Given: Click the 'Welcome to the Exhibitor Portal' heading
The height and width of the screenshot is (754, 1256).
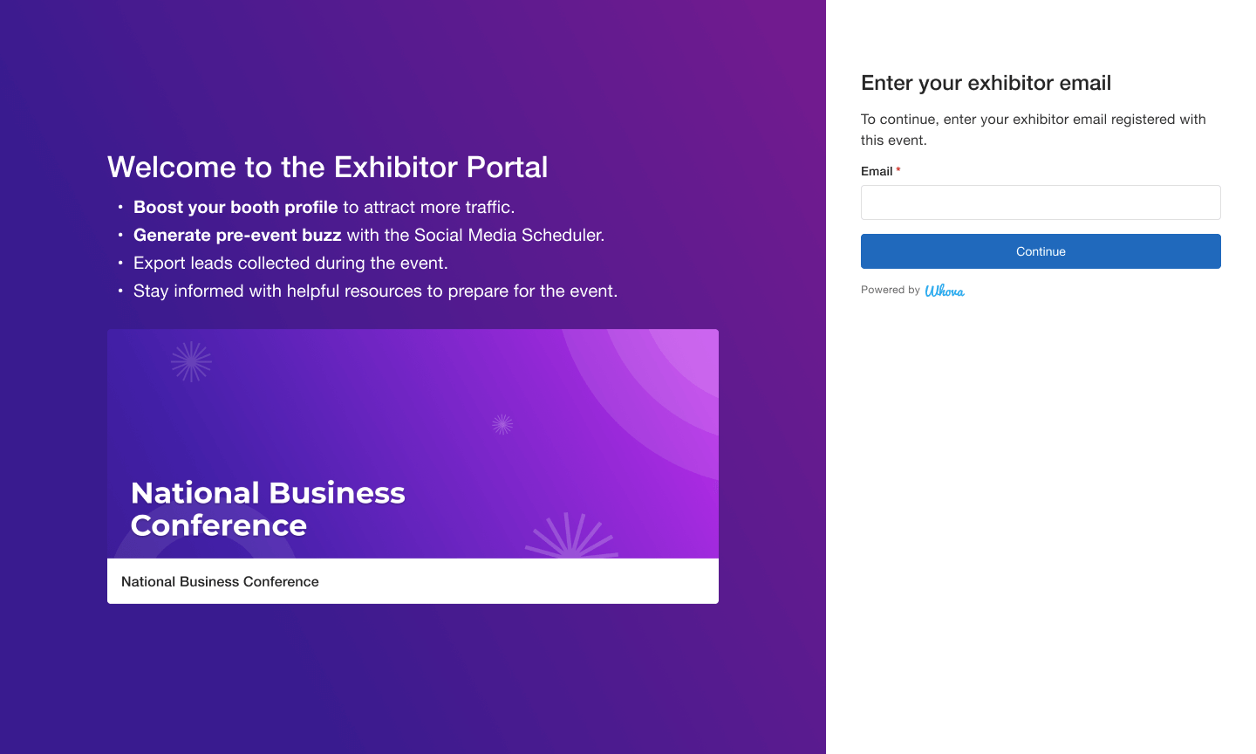Looking at the screenshot, I should (x=327, y=167).
